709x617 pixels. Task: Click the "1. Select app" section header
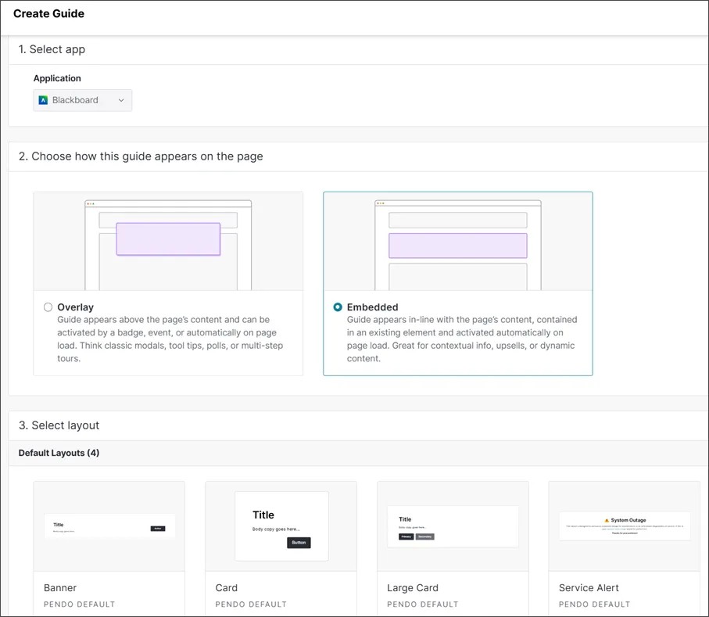coord(52,49)
